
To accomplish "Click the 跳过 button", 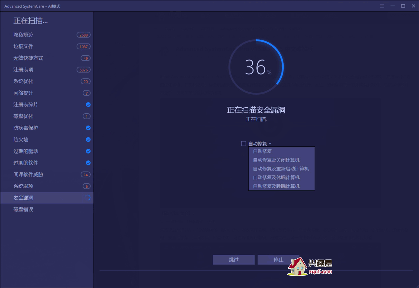I will click(234, 260).
